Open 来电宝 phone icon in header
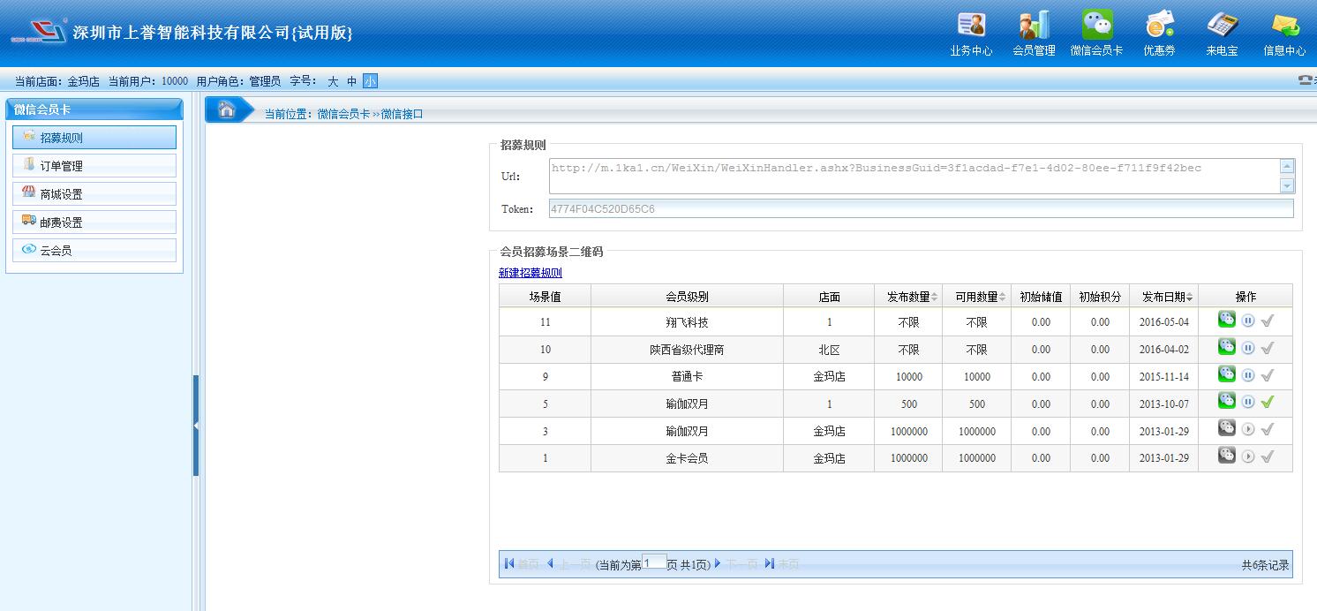 click(1222, 33)
